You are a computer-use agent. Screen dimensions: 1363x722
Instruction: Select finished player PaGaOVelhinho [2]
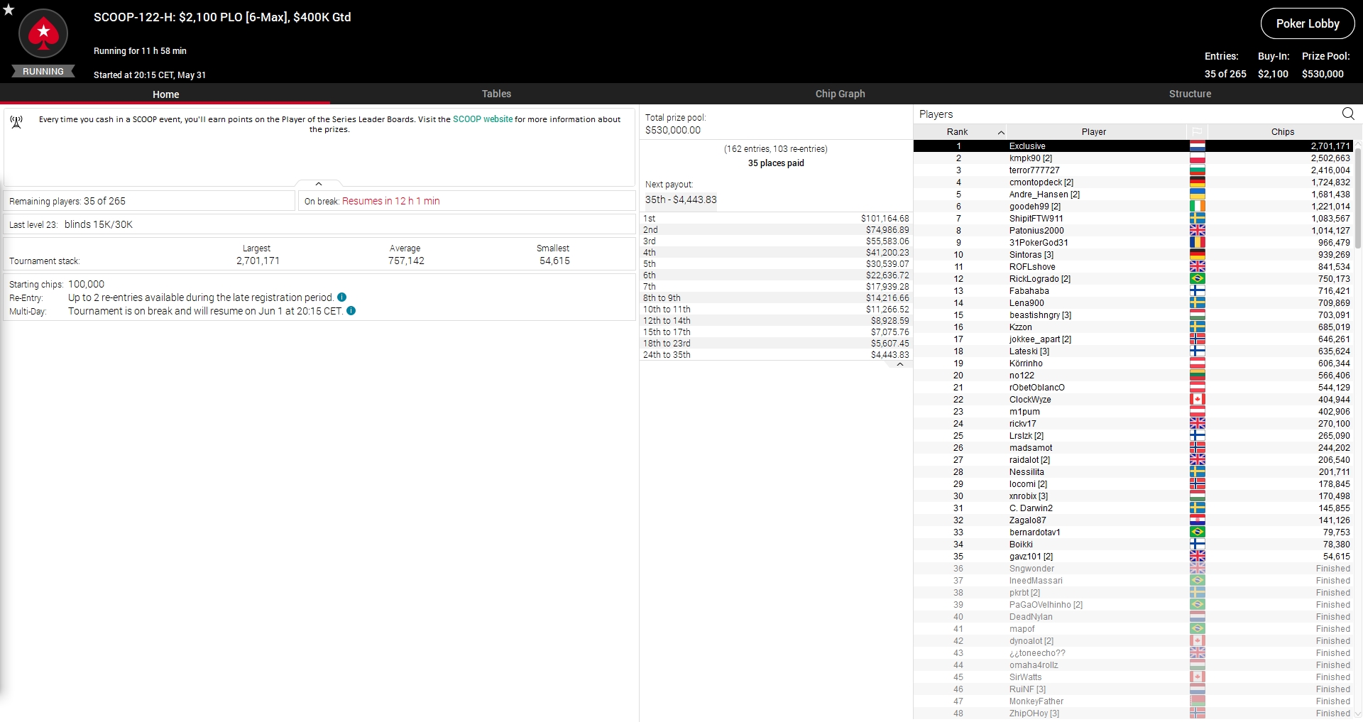(x=1133, y=605)
